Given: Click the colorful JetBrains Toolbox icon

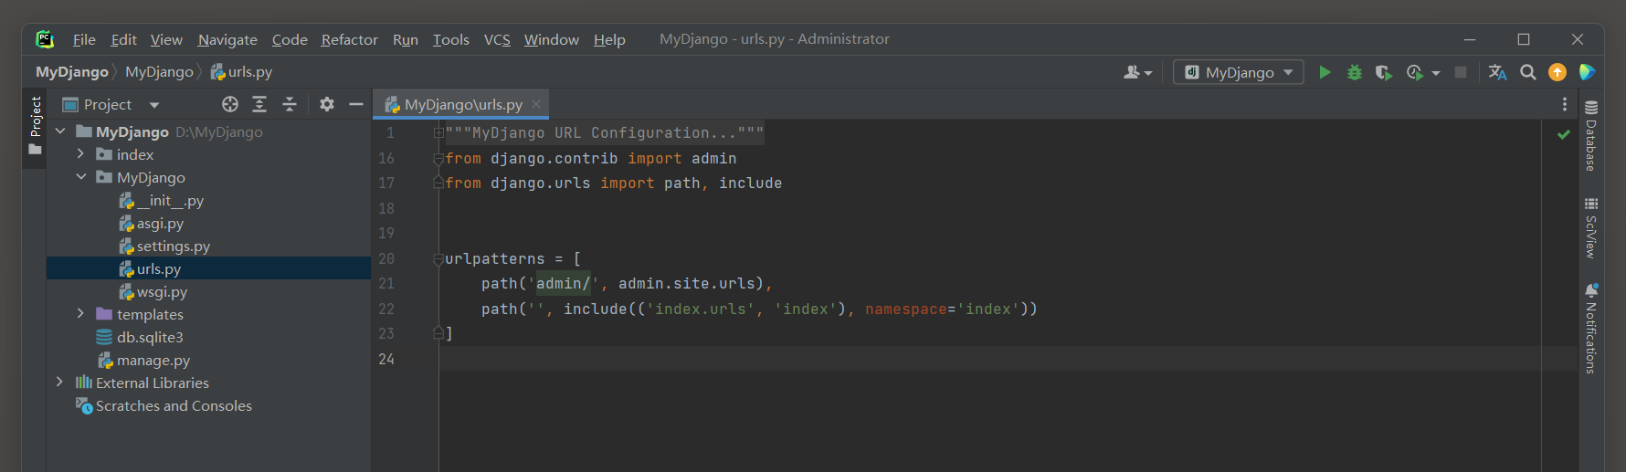Looking at the screenshot, I should click(x=1588, y=72).
